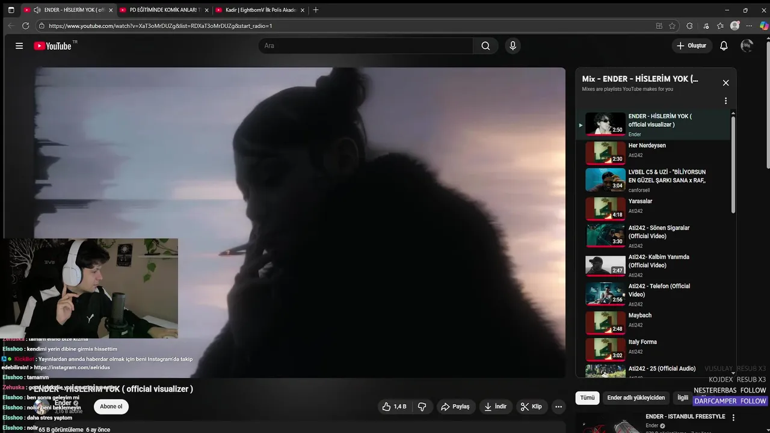Click the Mix playlist scrollbar
770x433 pixels.
pos(733,164)
